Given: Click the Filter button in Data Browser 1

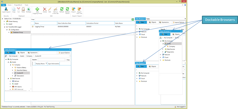Looking at the screenshot, I should click(x=68, y=60).
